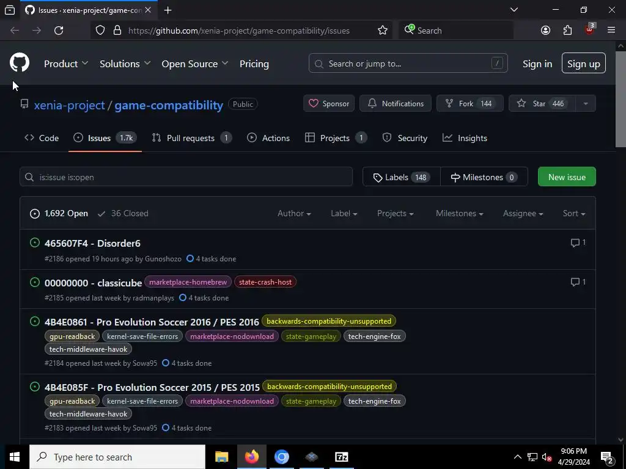Click the New issue button
This screenshot has width=626, height=469.
[x=567, y=176]
